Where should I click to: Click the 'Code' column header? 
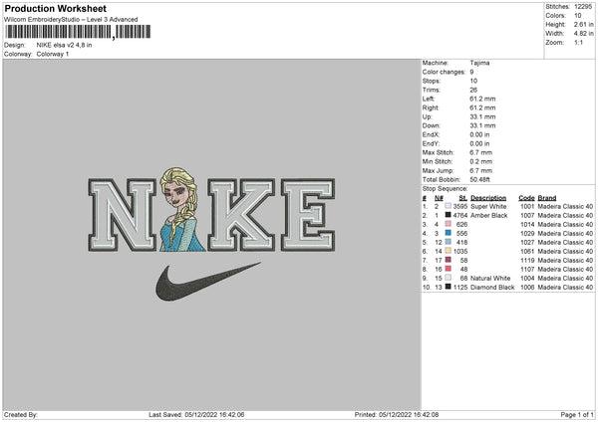[526, 198]
